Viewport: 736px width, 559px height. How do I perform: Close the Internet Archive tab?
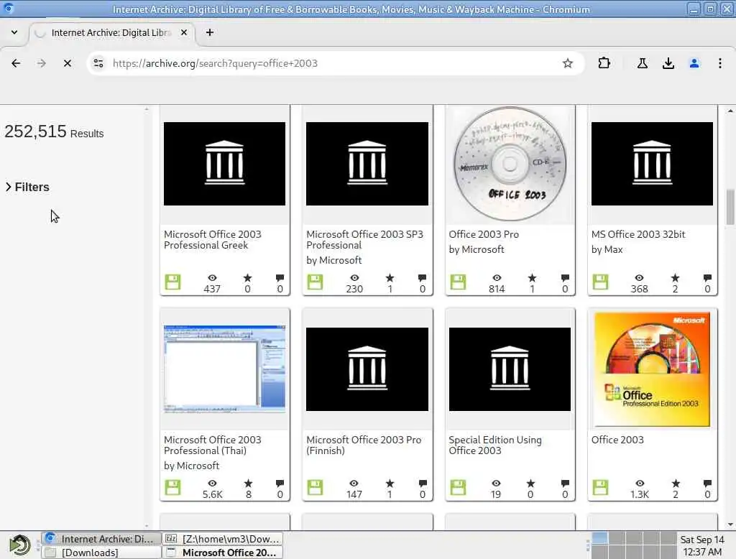pos(184,32)
